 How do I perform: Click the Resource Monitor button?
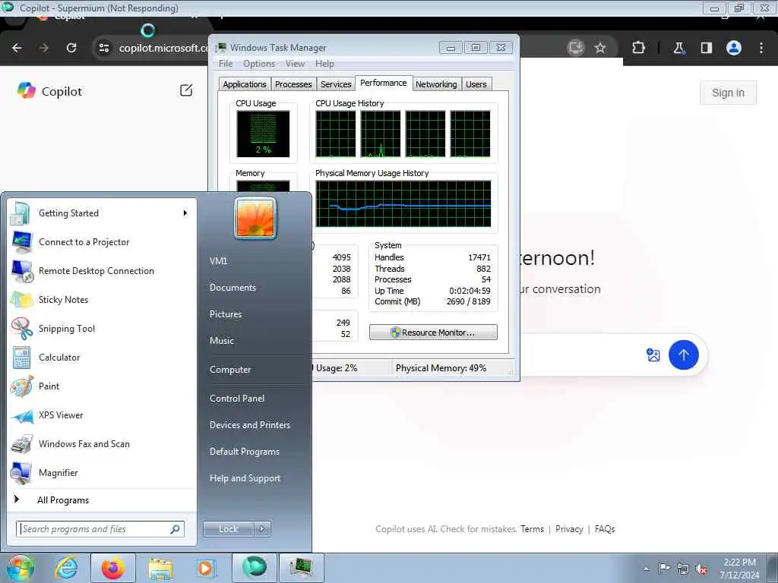[x=433, y=332]
